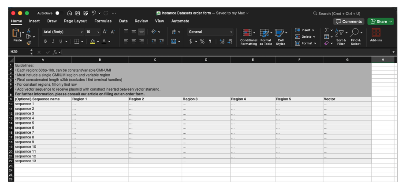Open the Font Color dropdown arrow
This screenshot has width=406, height=193.
click(109, 41)
